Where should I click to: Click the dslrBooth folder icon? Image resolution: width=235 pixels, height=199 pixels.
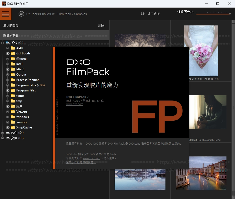point(13,53)
